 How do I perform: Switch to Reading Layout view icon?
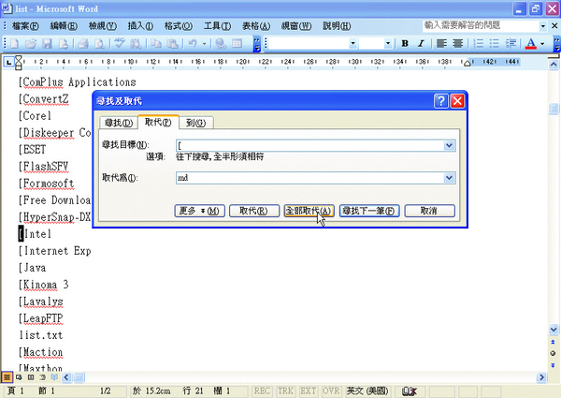tap(54, 376)
